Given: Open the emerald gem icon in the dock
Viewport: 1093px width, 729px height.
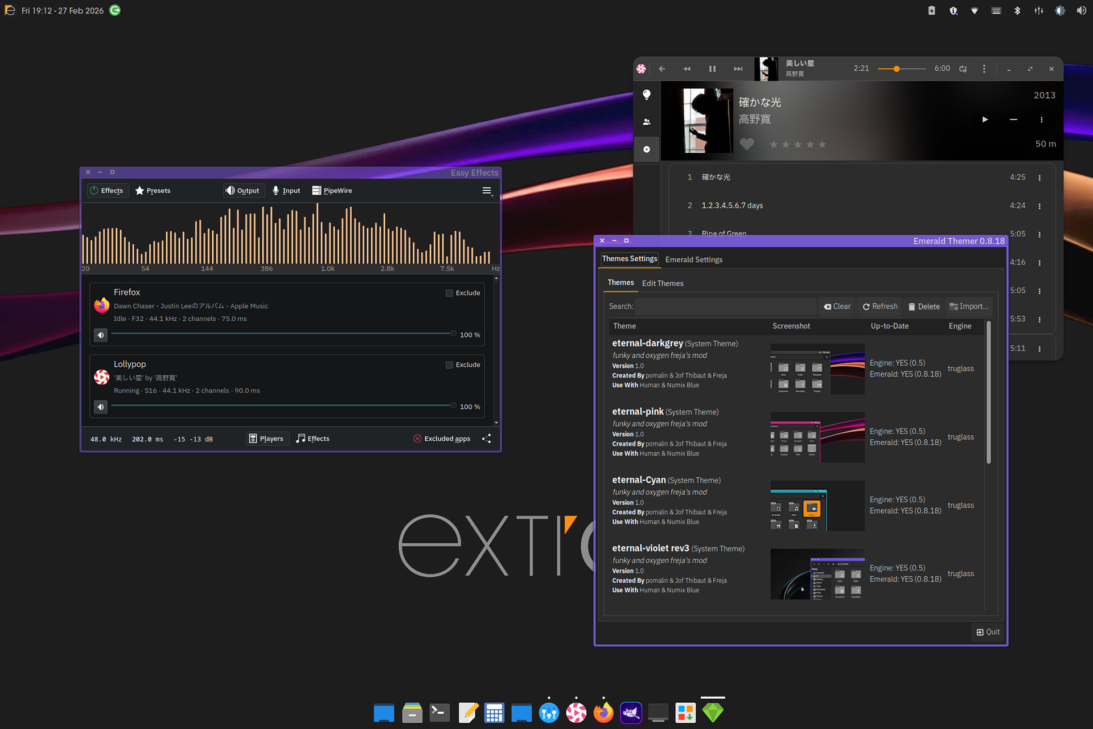Looking at the screenshot, I should click(x=713, y=712).
